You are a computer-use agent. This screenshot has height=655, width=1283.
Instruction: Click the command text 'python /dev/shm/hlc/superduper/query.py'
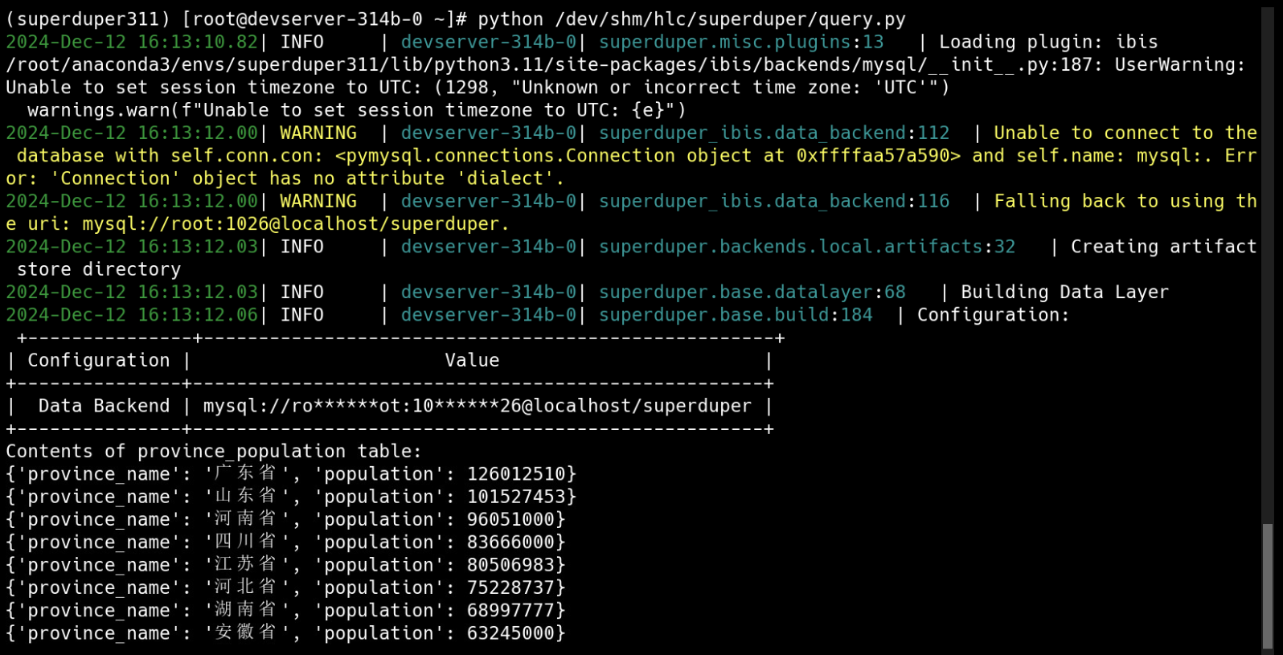(692, 18)
